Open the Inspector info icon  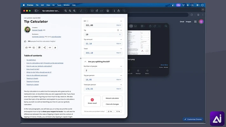click(114, 11)
